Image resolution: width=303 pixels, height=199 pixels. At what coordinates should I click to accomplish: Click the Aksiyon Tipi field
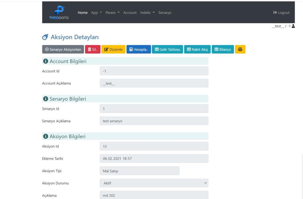[140, 171]
